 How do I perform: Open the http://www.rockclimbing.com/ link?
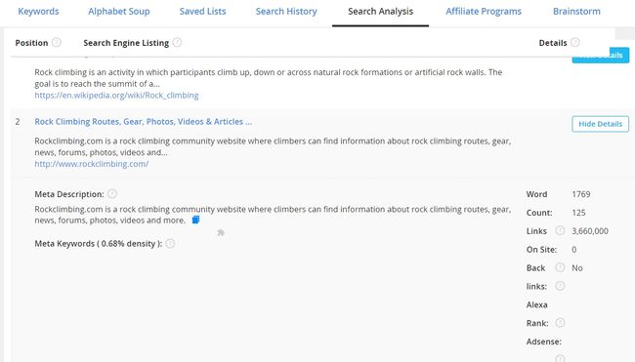coord(92,164)
